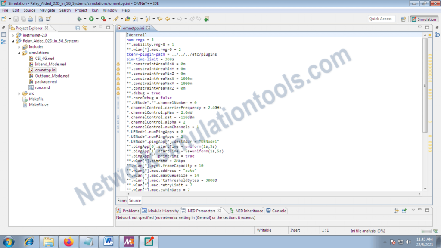The width and height of the screenshot is (441, 248).
Task: Launch Firefox from the taskbar
Action: click(x=69, y=242)
